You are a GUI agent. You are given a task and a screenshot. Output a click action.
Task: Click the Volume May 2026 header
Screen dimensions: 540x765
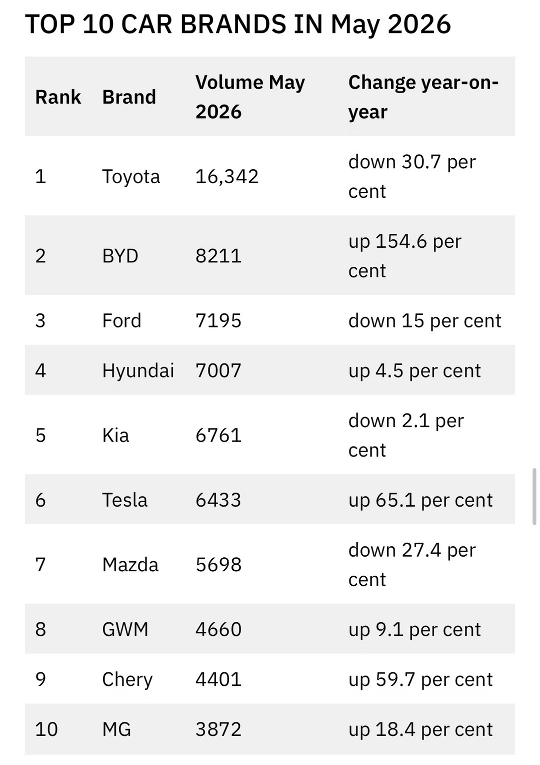pyautogui.click(x=250, y=97)
